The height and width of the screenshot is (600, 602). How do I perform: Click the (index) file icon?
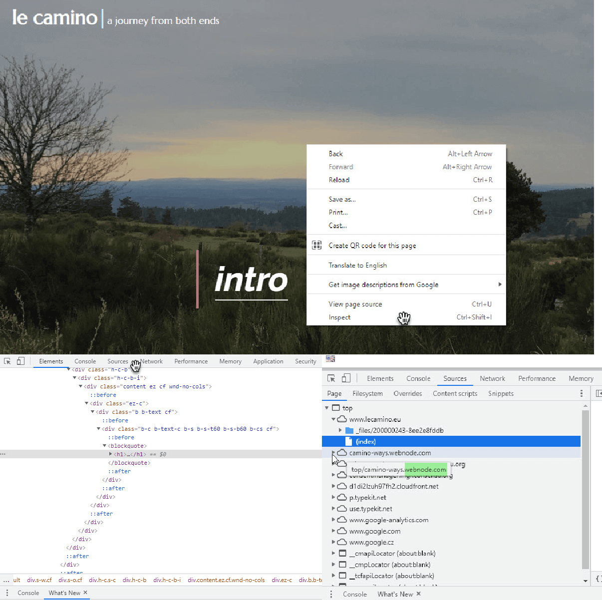[349, 441]
